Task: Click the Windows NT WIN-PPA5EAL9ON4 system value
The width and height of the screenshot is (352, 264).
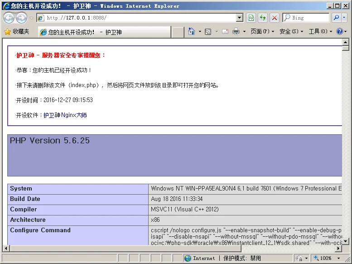Action: (246, 188)
